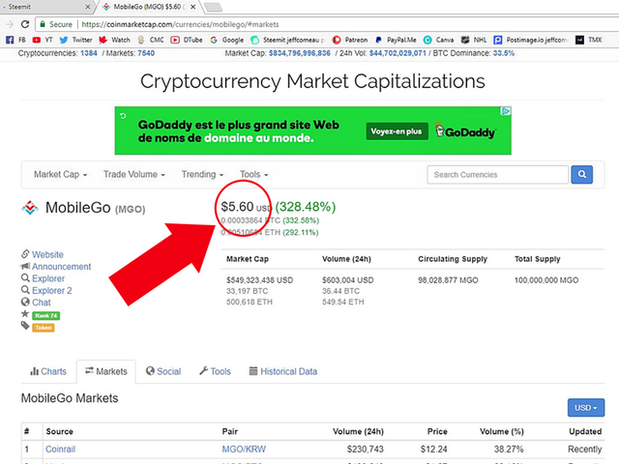Click the Cryptocurrencies count 1384
Viewport: 619px width, 464px height.
[x=89, y=53]
